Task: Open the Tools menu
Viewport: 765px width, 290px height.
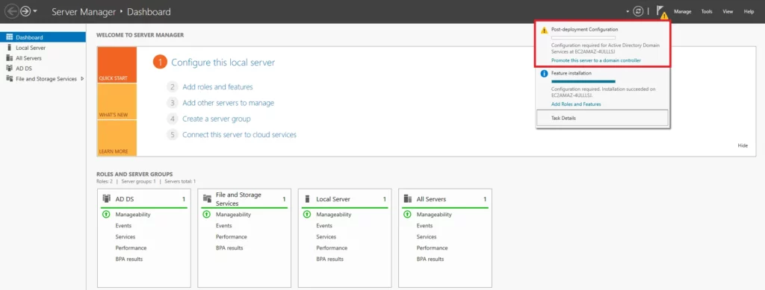Action: 707,11
